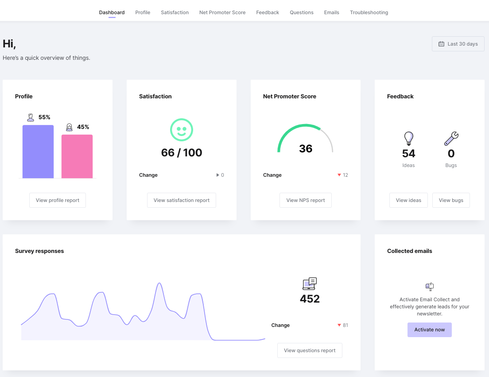
Task: Click the lightbulb Ideas icon
Action: (408, 138)
